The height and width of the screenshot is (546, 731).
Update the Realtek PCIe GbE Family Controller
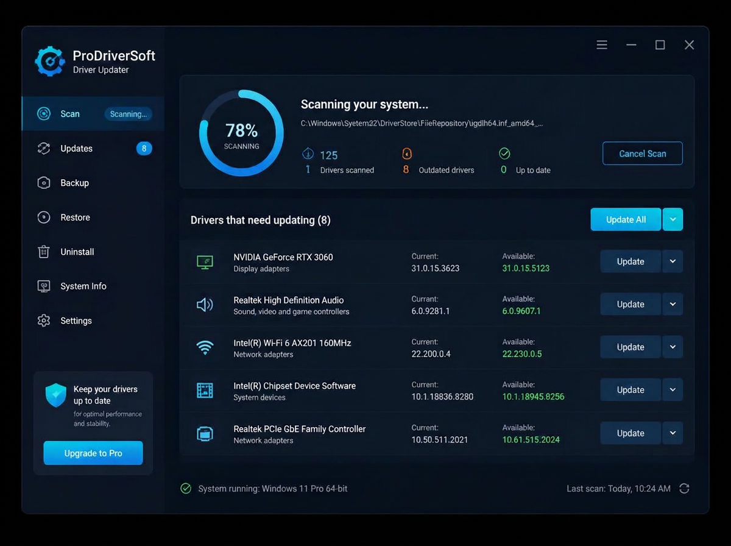(630, 433)
